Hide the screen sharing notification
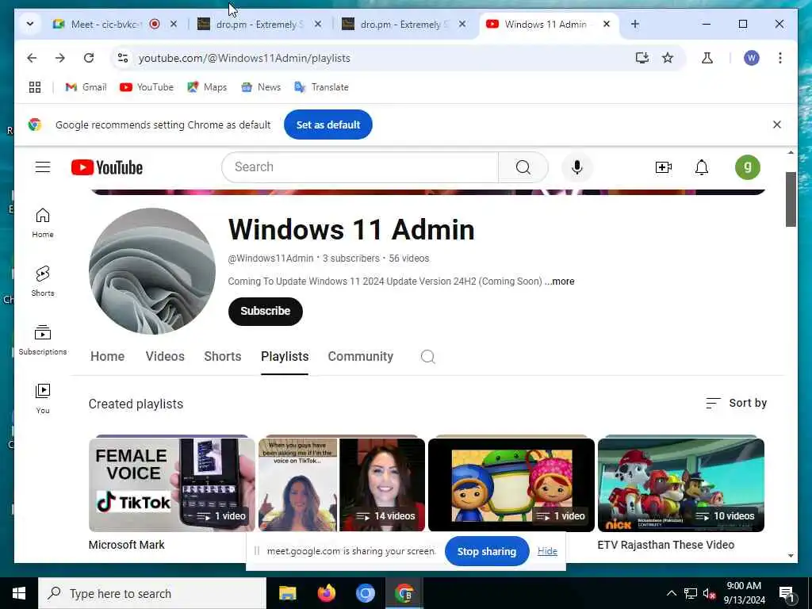Image resolution: width=812 pixels, height=609 pixels. point(547,551)
